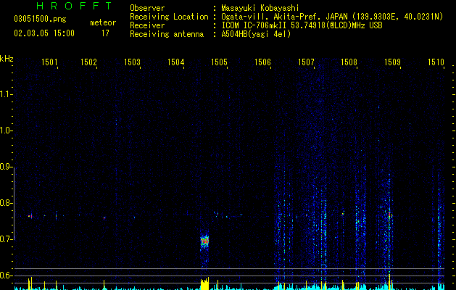Viewport: 456px width, 290px height.
Task: Select antenna value A504HB(yagi 4el)
Action: 256,34
